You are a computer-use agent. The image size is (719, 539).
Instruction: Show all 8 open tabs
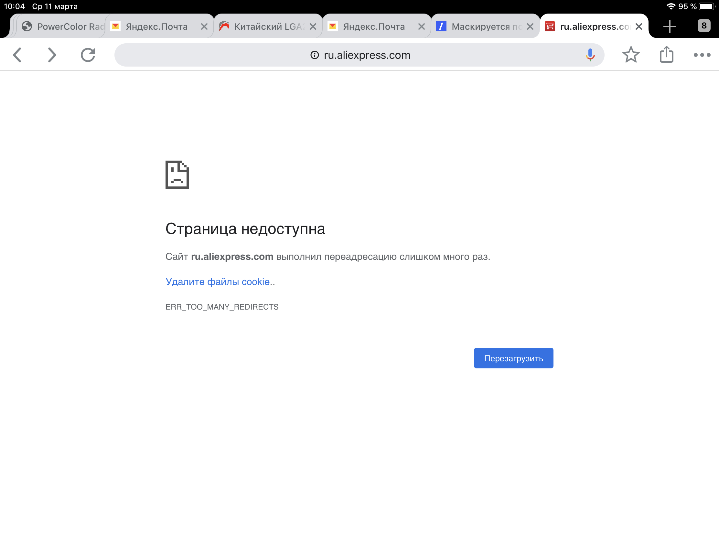pyautogui.click(x=703, y=26)
